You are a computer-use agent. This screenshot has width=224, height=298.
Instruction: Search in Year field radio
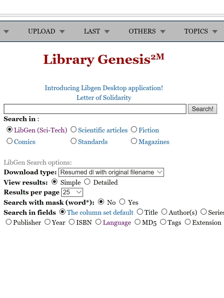pos(47,222)
